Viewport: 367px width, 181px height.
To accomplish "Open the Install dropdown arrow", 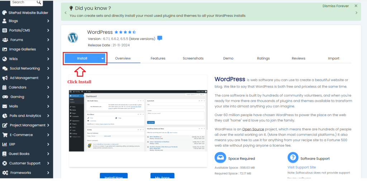I will [103, 58].
